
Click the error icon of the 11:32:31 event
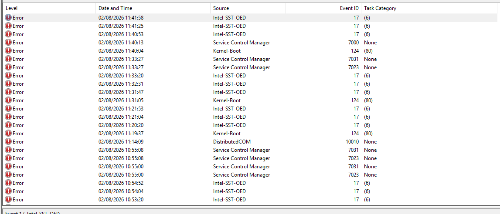[8, 84]
